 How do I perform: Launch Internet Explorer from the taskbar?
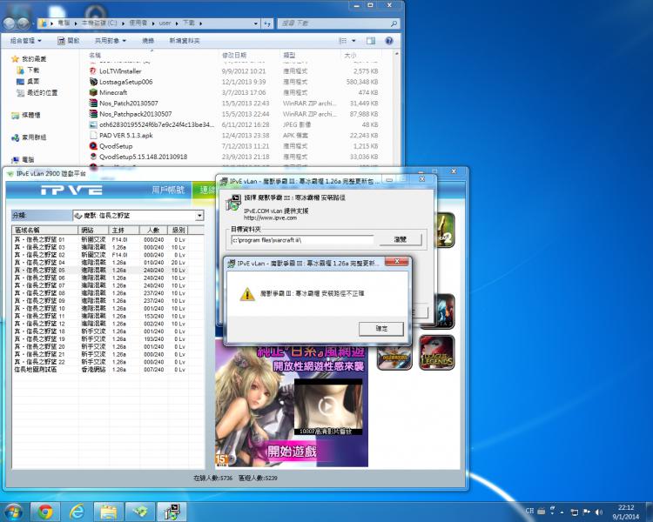(x=77, y=511)
